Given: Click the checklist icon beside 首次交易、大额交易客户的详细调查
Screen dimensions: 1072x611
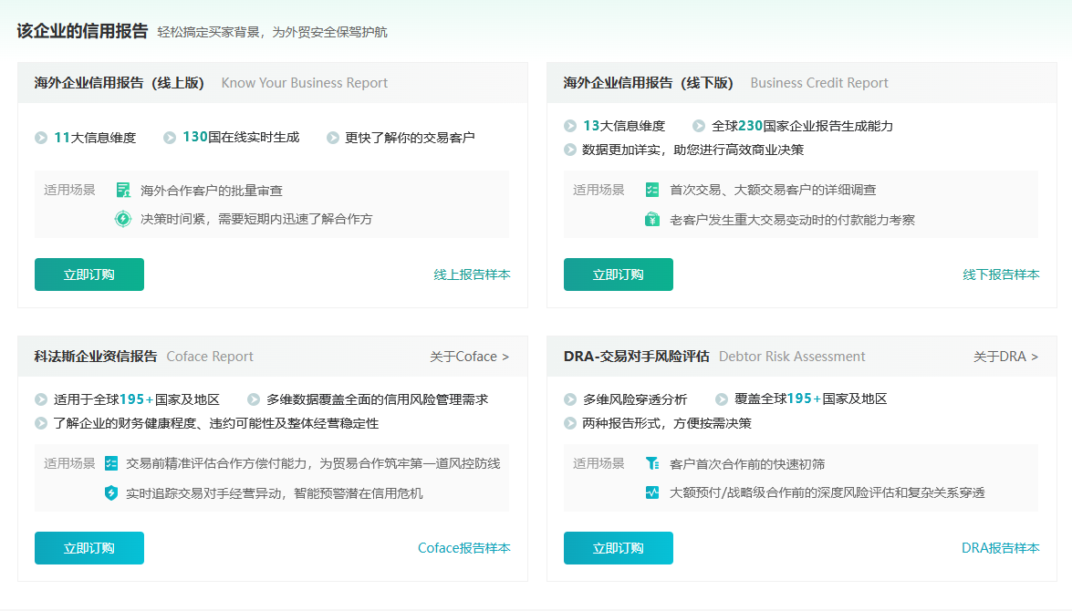Looking at the screenshot, I should (x=652, y=190).
